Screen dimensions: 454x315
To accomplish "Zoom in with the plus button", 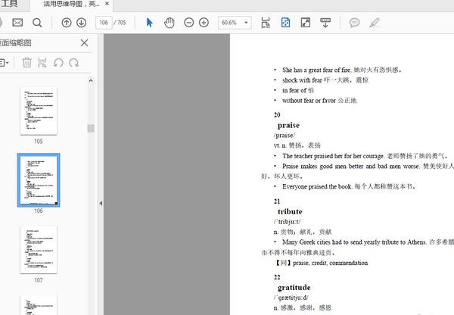I will click(204, 23).
